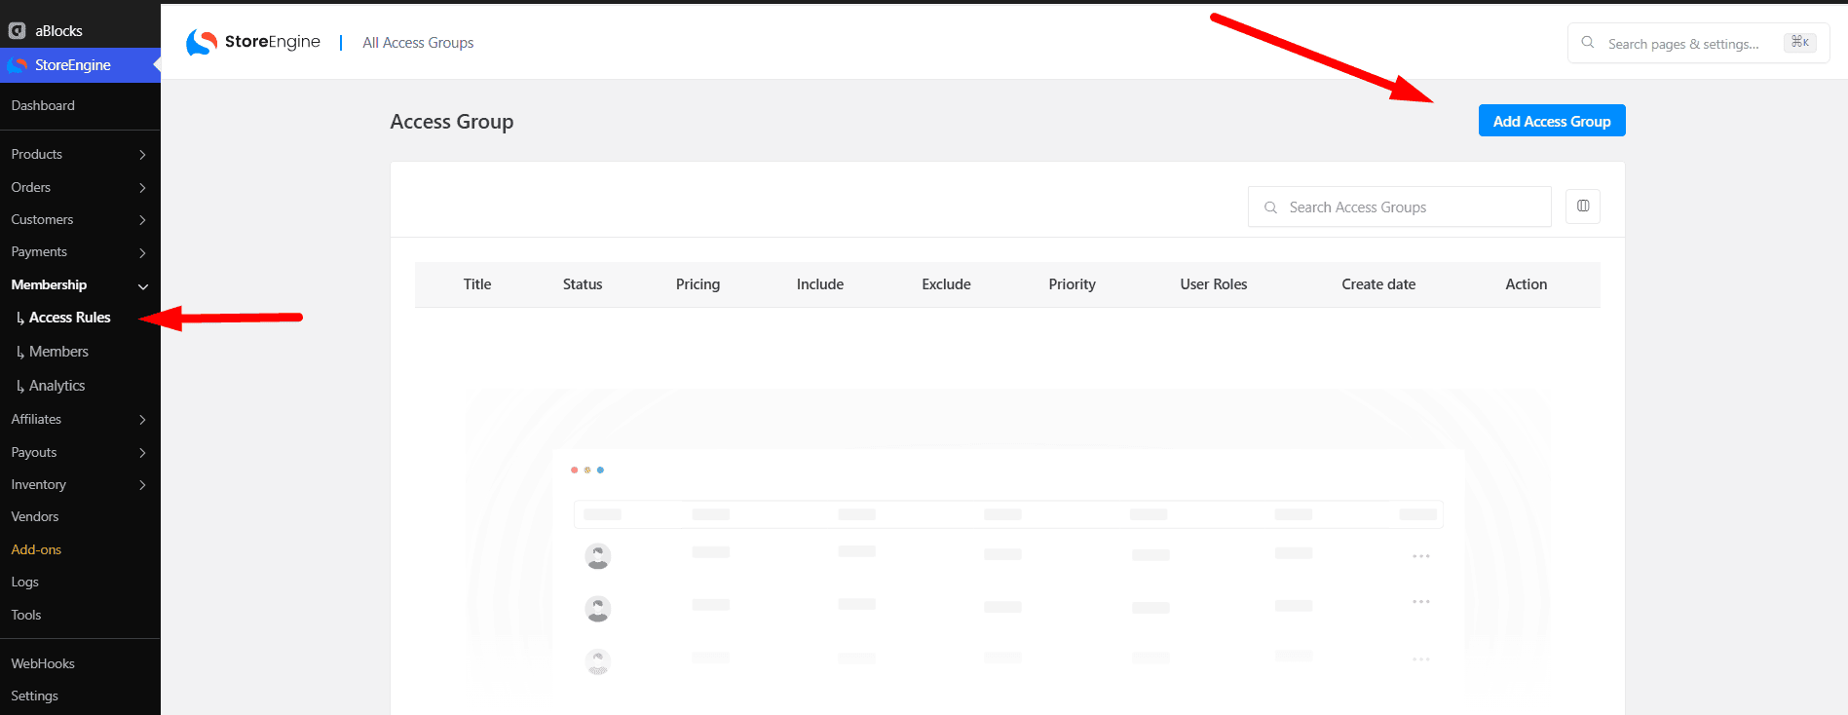
Task: Collapse the Membership submenu
Action: (143, 286)
